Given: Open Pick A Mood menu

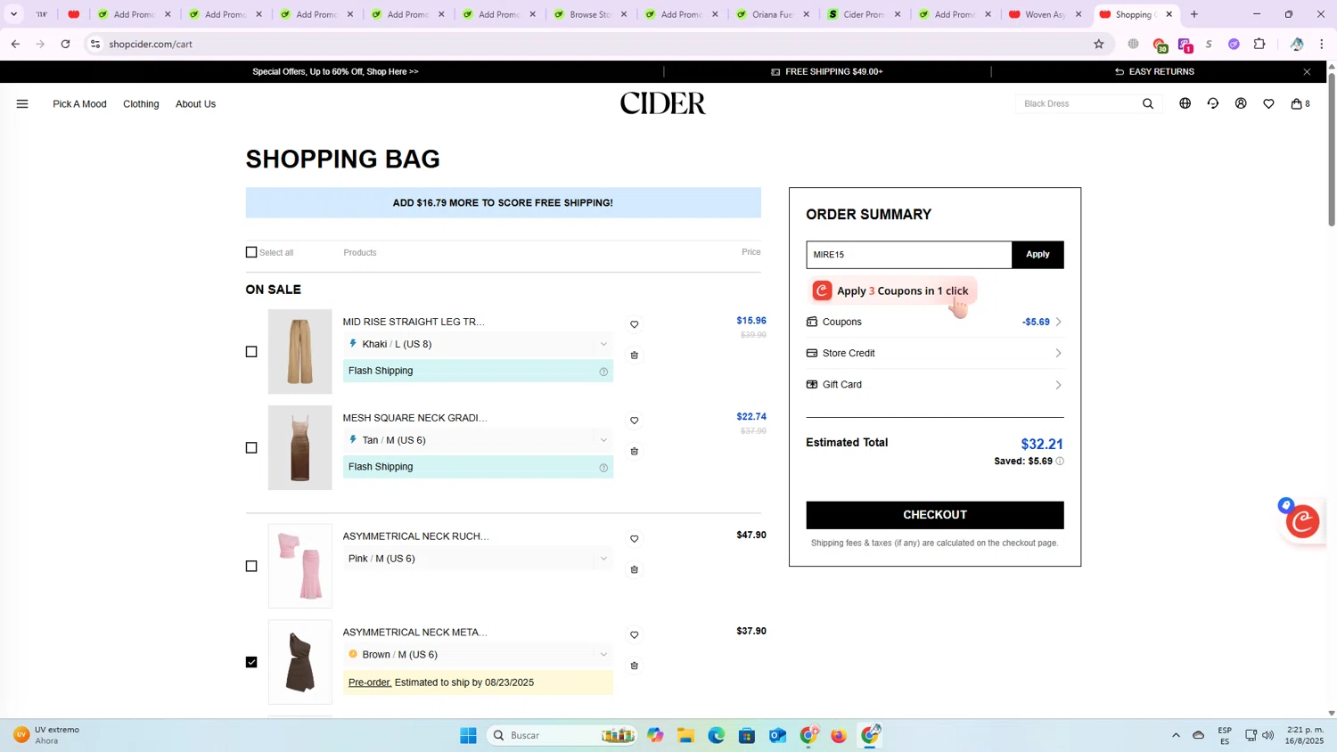Looking at the screenshot, I should [x=79, y=104].
